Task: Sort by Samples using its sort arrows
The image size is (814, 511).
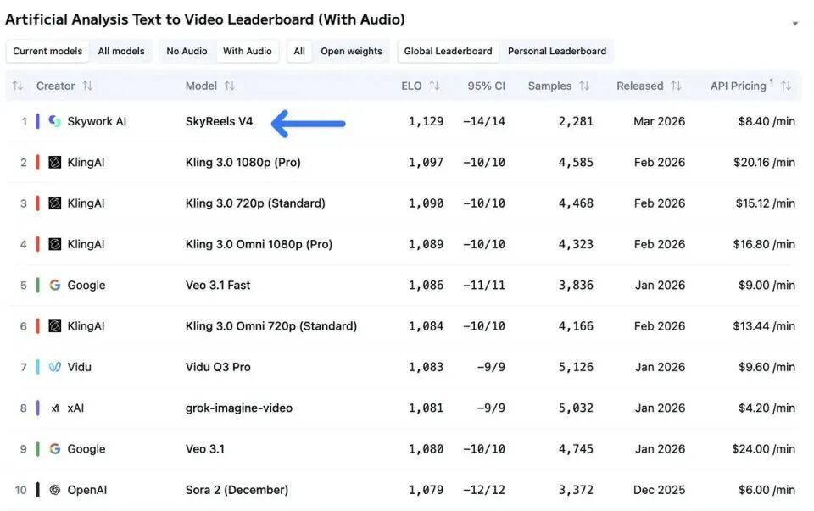Action: click(584, 86)
